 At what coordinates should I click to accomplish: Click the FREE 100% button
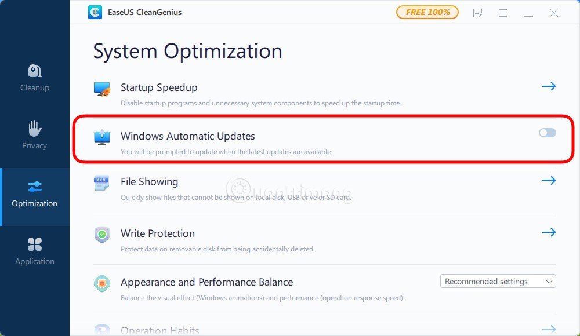click(427, 12)
